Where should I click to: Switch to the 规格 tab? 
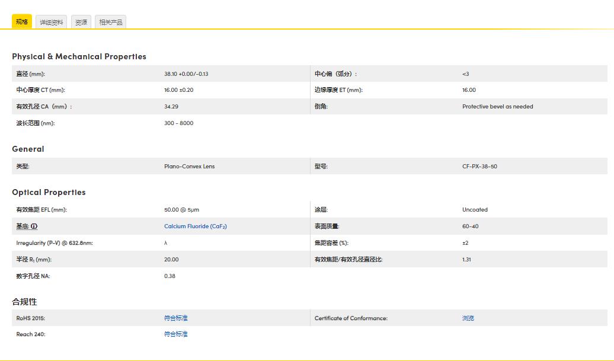(22, 22)
